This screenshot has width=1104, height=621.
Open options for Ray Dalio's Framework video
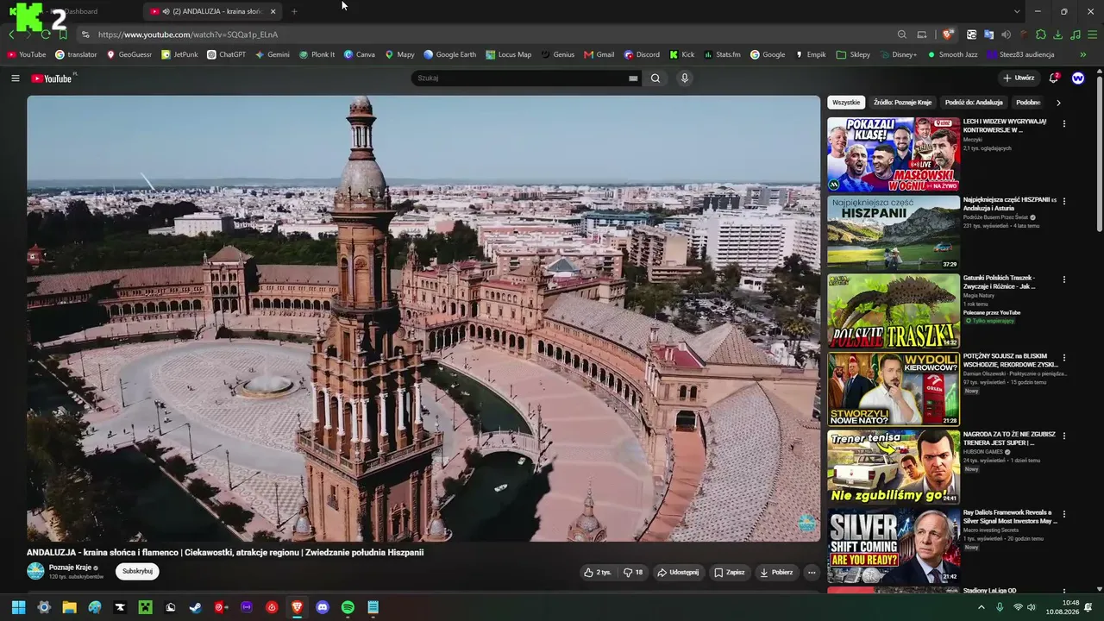tap(1063, 514)
